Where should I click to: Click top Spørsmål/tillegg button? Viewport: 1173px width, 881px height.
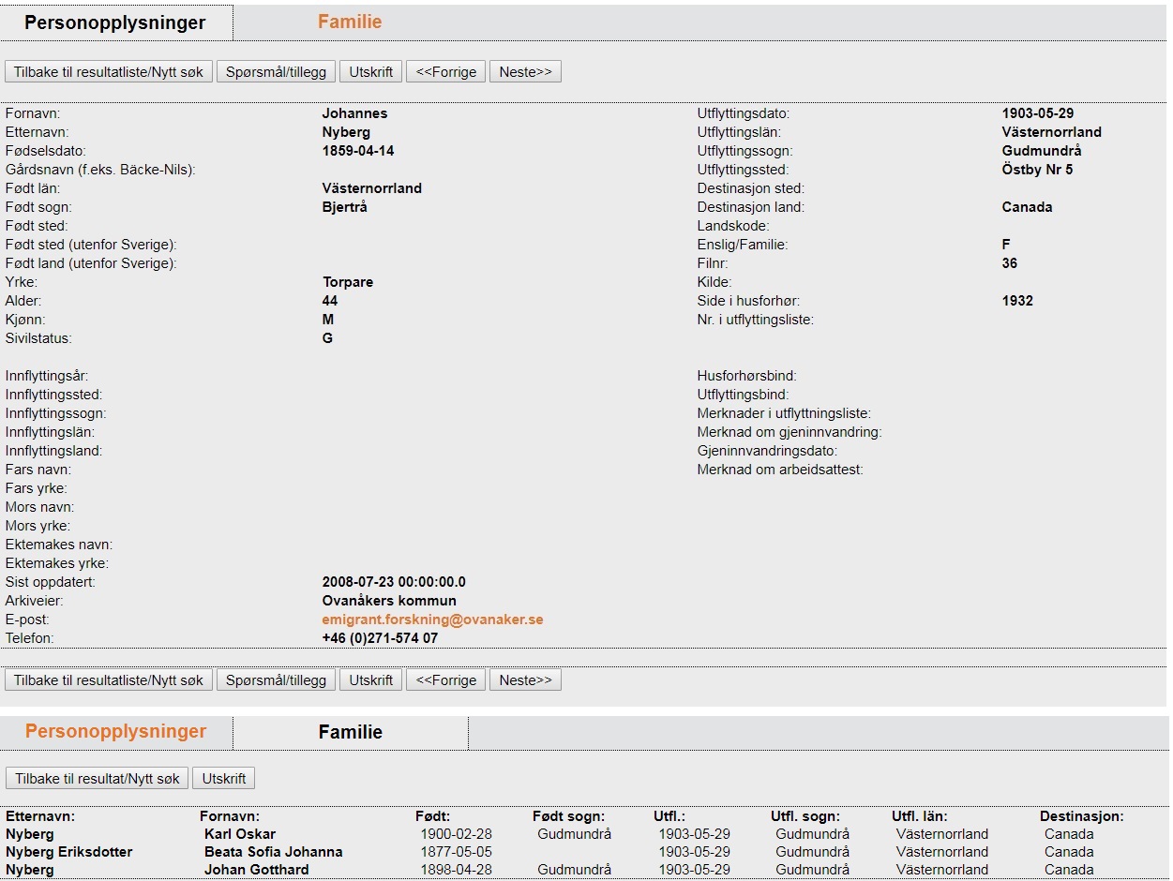pyautogui.click(x=276, y=71)
